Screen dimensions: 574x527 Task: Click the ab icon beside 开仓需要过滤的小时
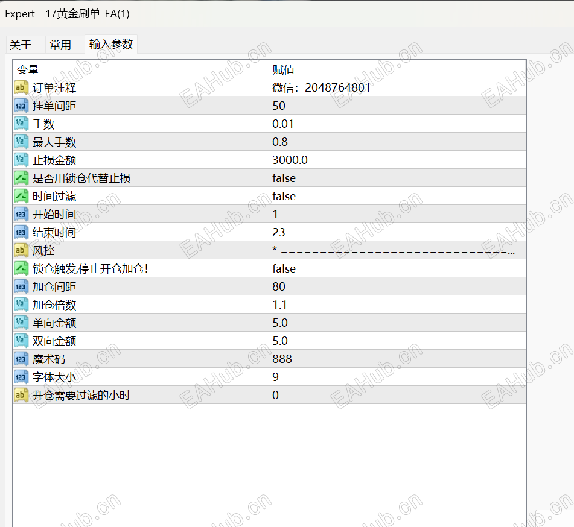[21, 396]
